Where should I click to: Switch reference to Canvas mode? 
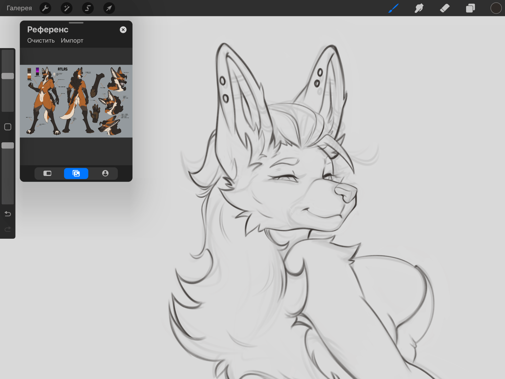point(47,173)
